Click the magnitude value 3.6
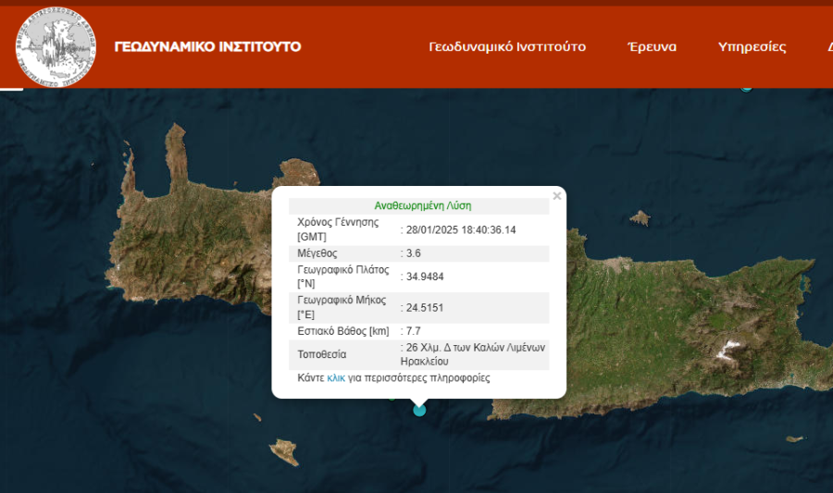The image size is (833, 493). 415,253
